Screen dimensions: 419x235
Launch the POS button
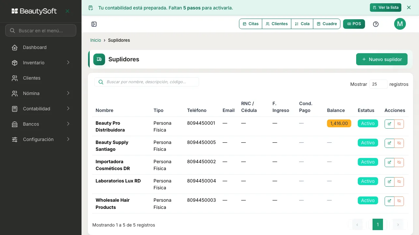click(354, 24)
